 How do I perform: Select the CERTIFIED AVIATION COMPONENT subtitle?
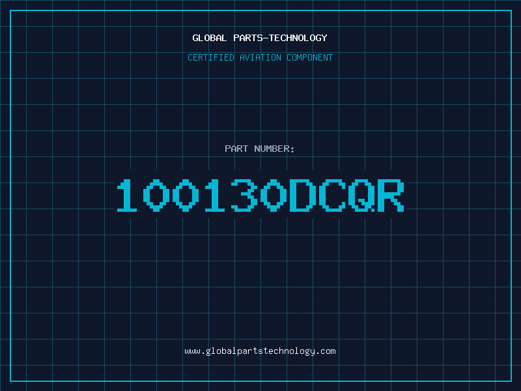click(x=260, y=57)
